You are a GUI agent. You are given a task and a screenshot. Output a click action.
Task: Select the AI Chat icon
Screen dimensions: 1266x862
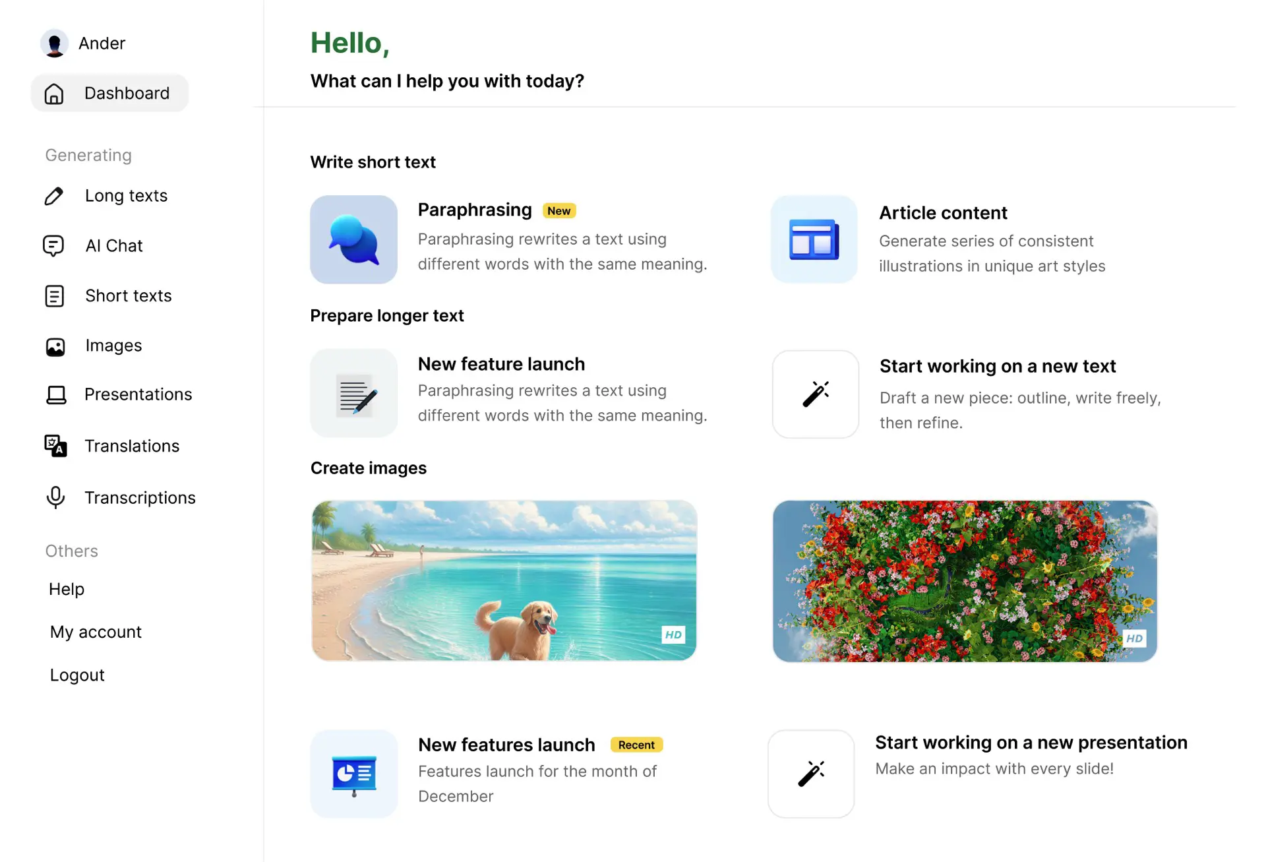(55, 245)
